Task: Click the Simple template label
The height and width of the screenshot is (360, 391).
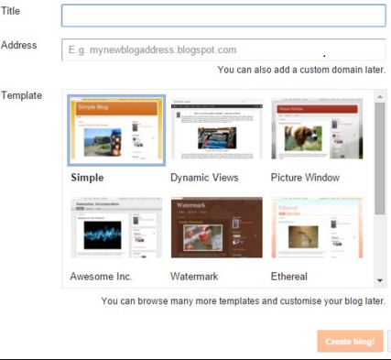Action: 87,178
